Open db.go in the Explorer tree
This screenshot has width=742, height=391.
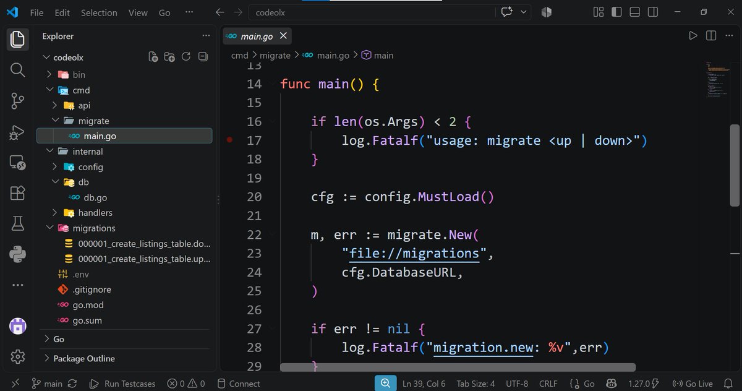(95, 197)
